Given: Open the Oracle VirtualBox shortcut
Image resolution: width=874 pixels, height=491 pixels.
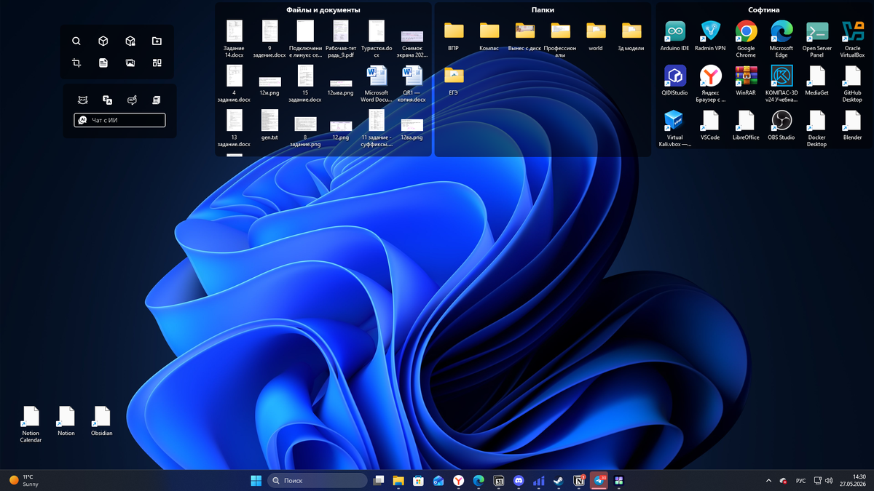Looking at the screenshot, I should pyautogui.click(x=853, y=39).
